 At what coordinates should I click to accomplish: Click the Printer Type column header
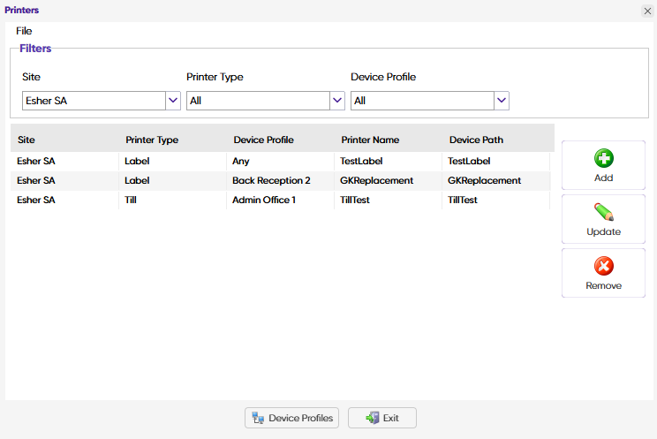tap(152, 140)
